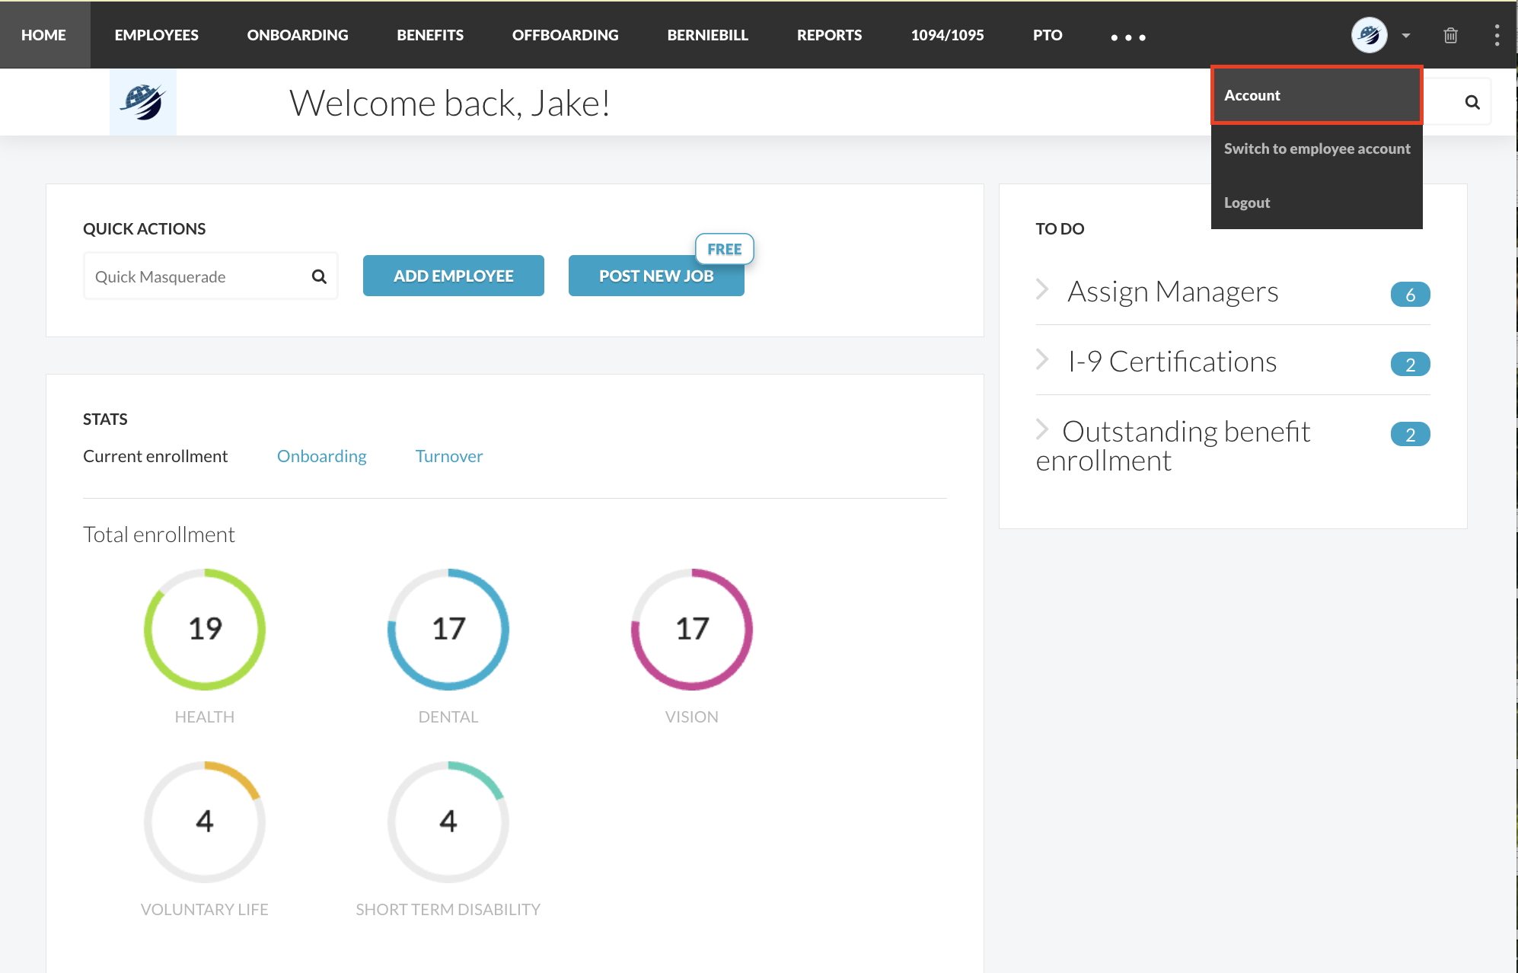Switch to the Onboarding stats tab

pyautogui.click(x=321, y=456)
